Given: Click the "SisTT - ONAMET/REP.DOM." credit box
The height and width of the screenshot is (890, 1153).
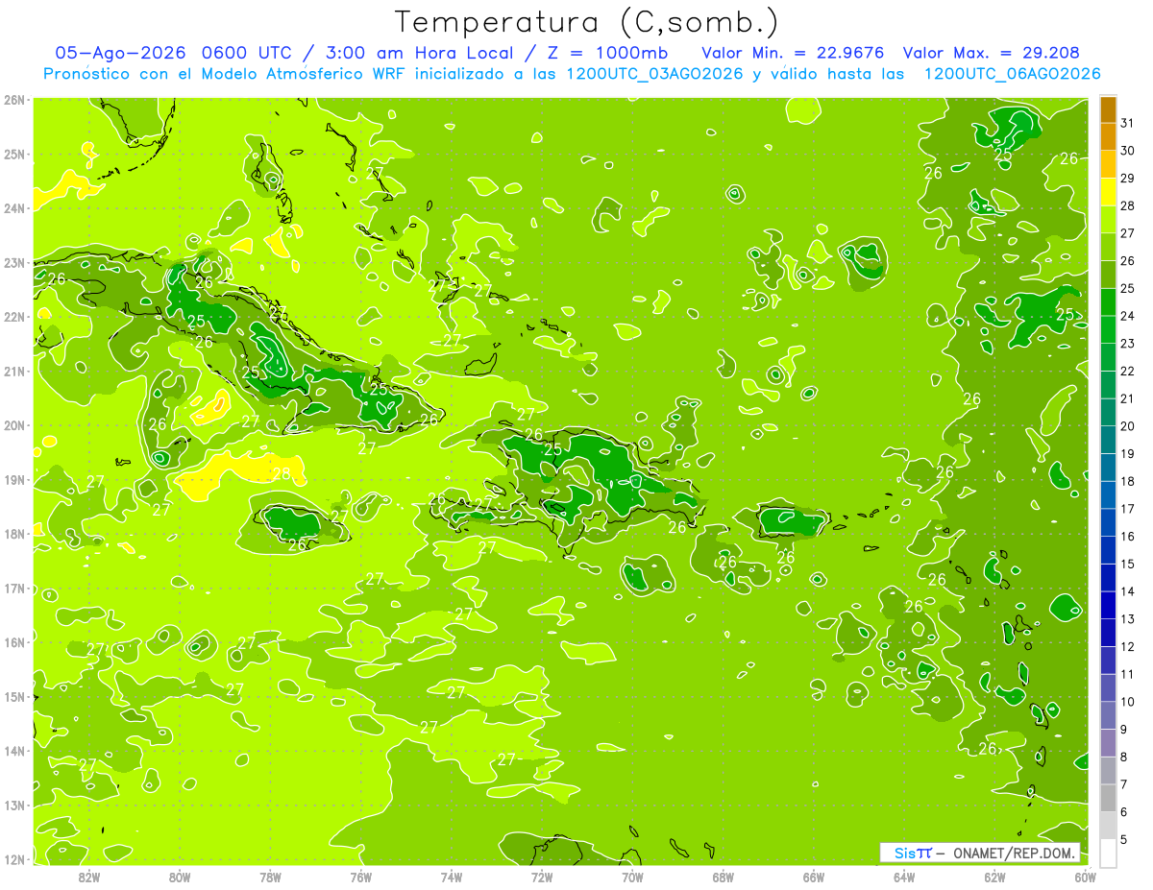Looking at the screenshot, I should (x=980, y=853).
